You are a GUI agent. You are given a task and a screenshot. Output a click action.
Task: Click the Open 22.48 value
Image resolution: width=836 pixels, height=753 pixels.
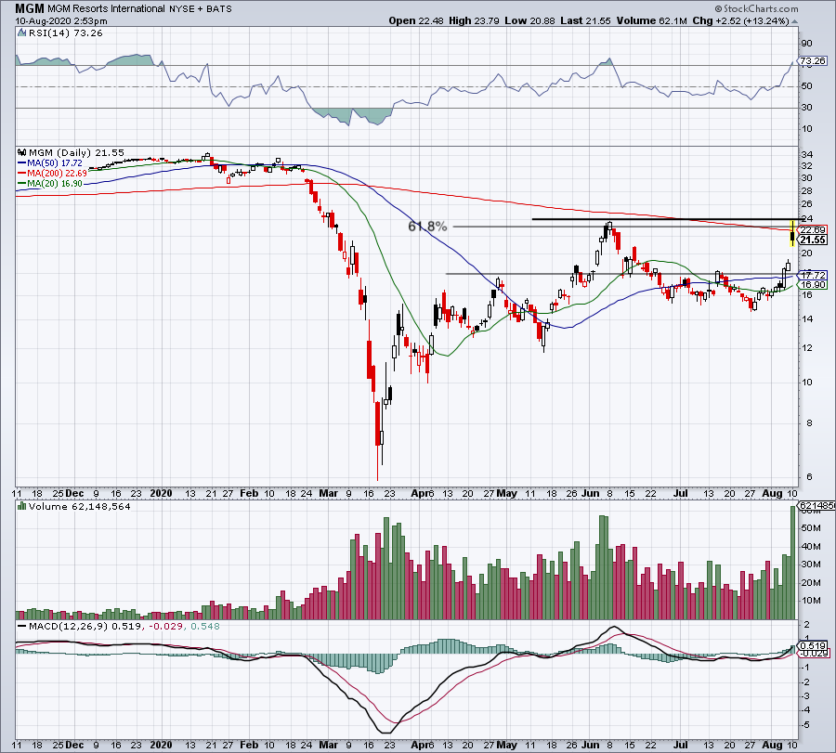tap(415, 20)
